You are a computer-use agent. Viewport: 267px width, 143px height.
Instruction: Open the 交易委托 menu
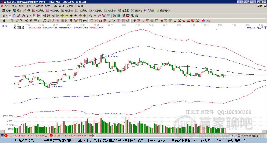pos(71,6)
